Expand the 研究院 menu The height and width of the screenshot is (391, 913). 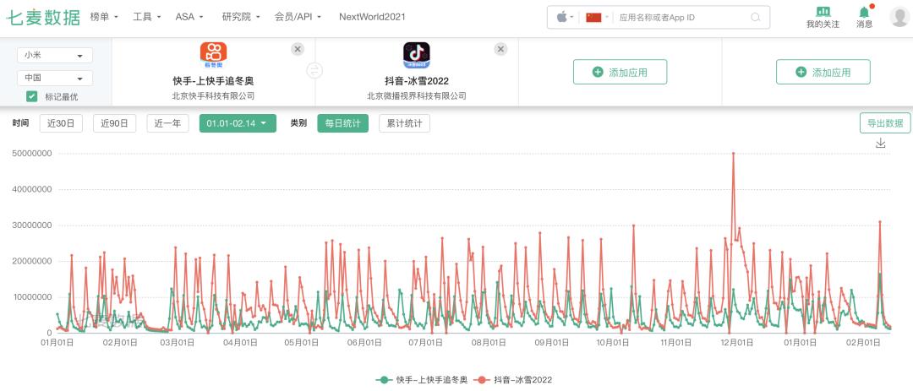click(x=241, y=17)
